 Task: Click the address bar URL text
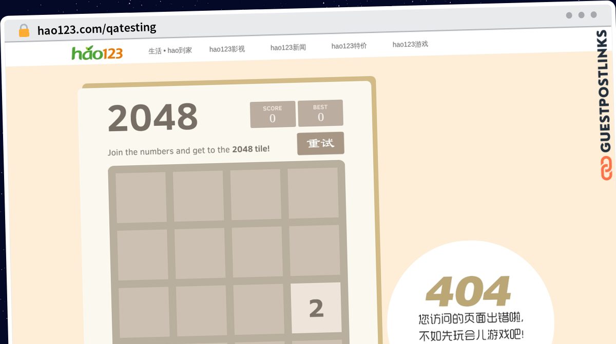pos(97,29)
